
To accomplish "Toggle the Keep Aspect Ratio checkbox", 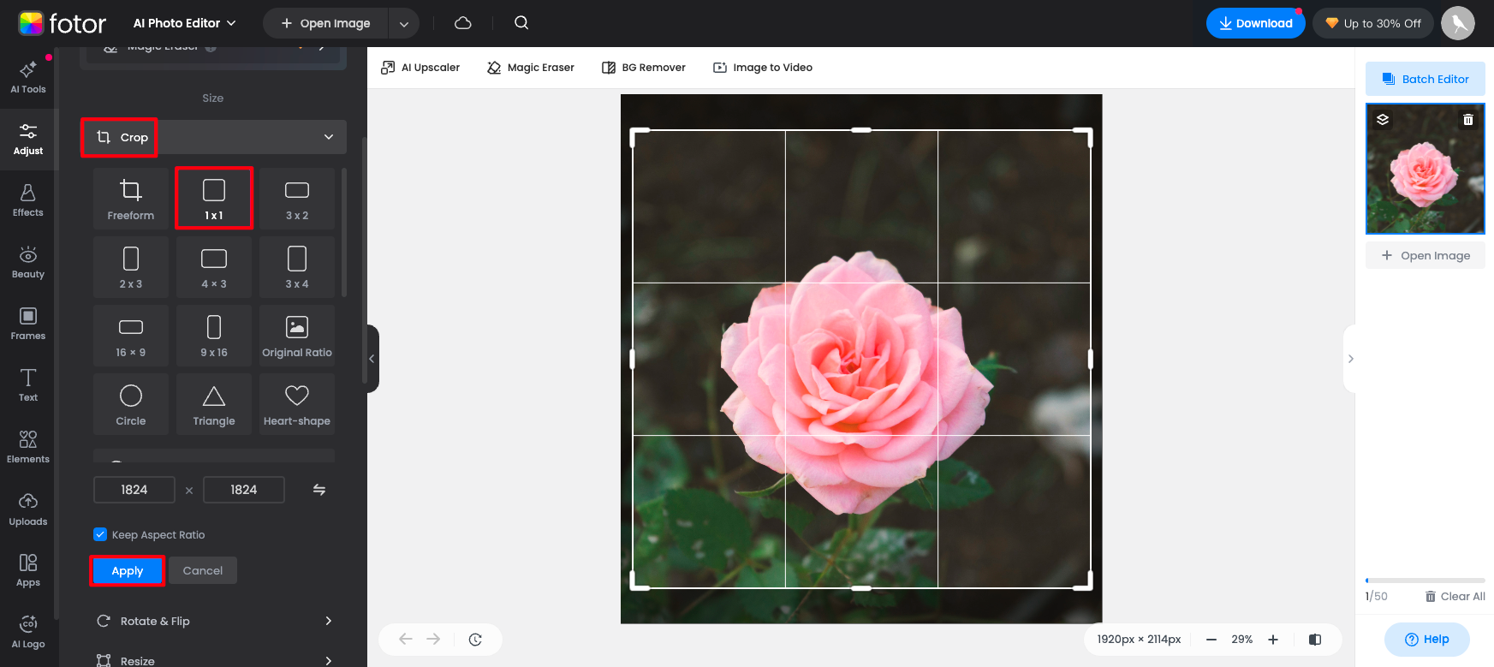I will point(100,534).
